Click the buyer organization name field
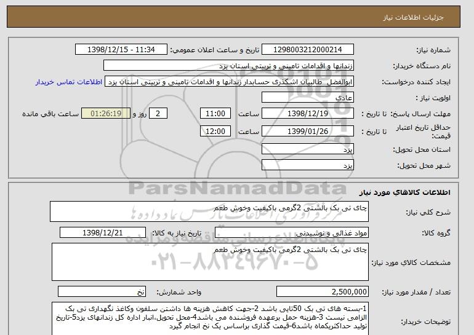The height and width of the screenshot is (335, 474). tap(228, 66)
